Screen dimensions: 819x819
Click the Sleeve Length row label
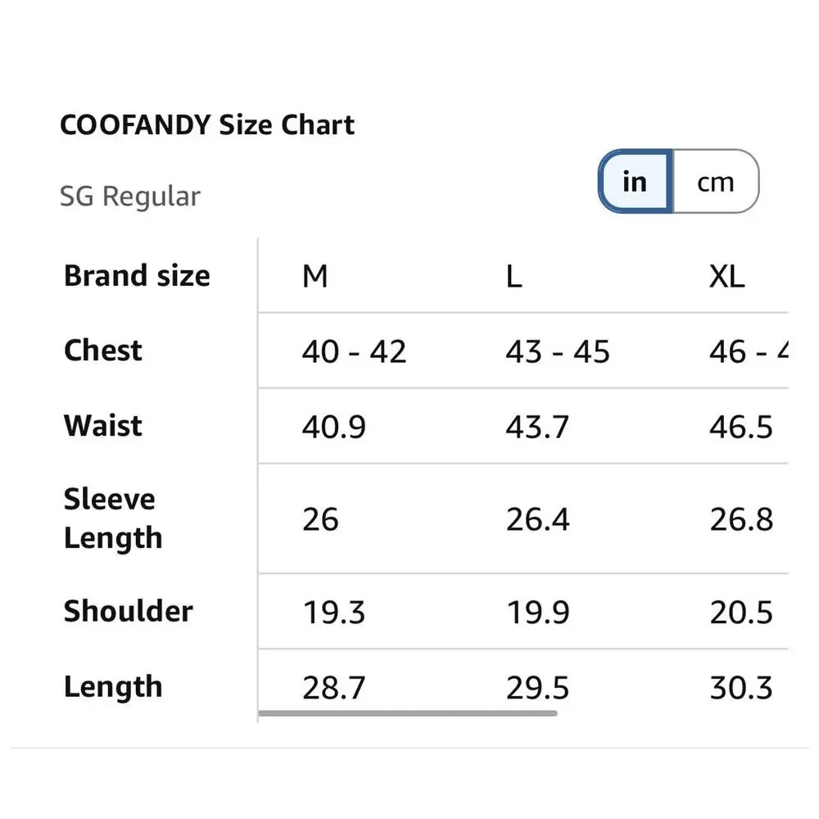click(x=113, y=518)
